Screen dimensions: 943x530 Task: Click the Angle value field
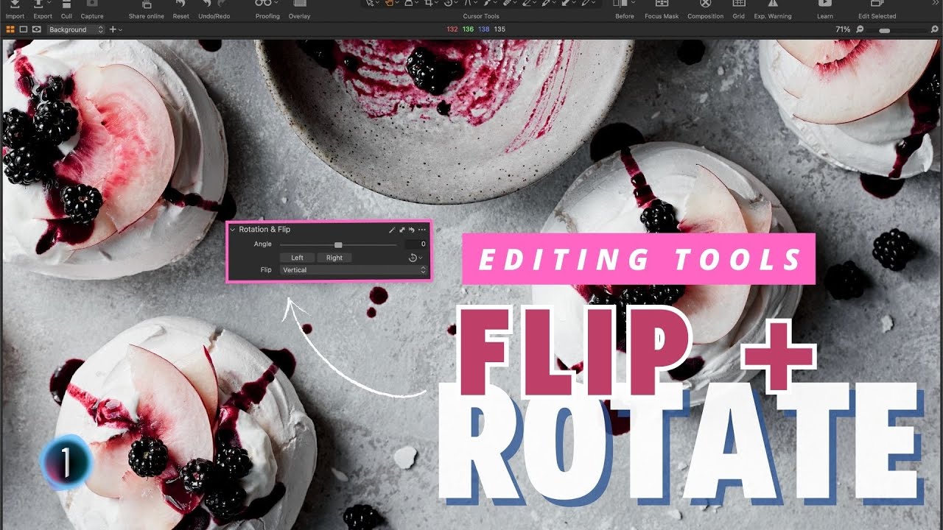(416, 244)
